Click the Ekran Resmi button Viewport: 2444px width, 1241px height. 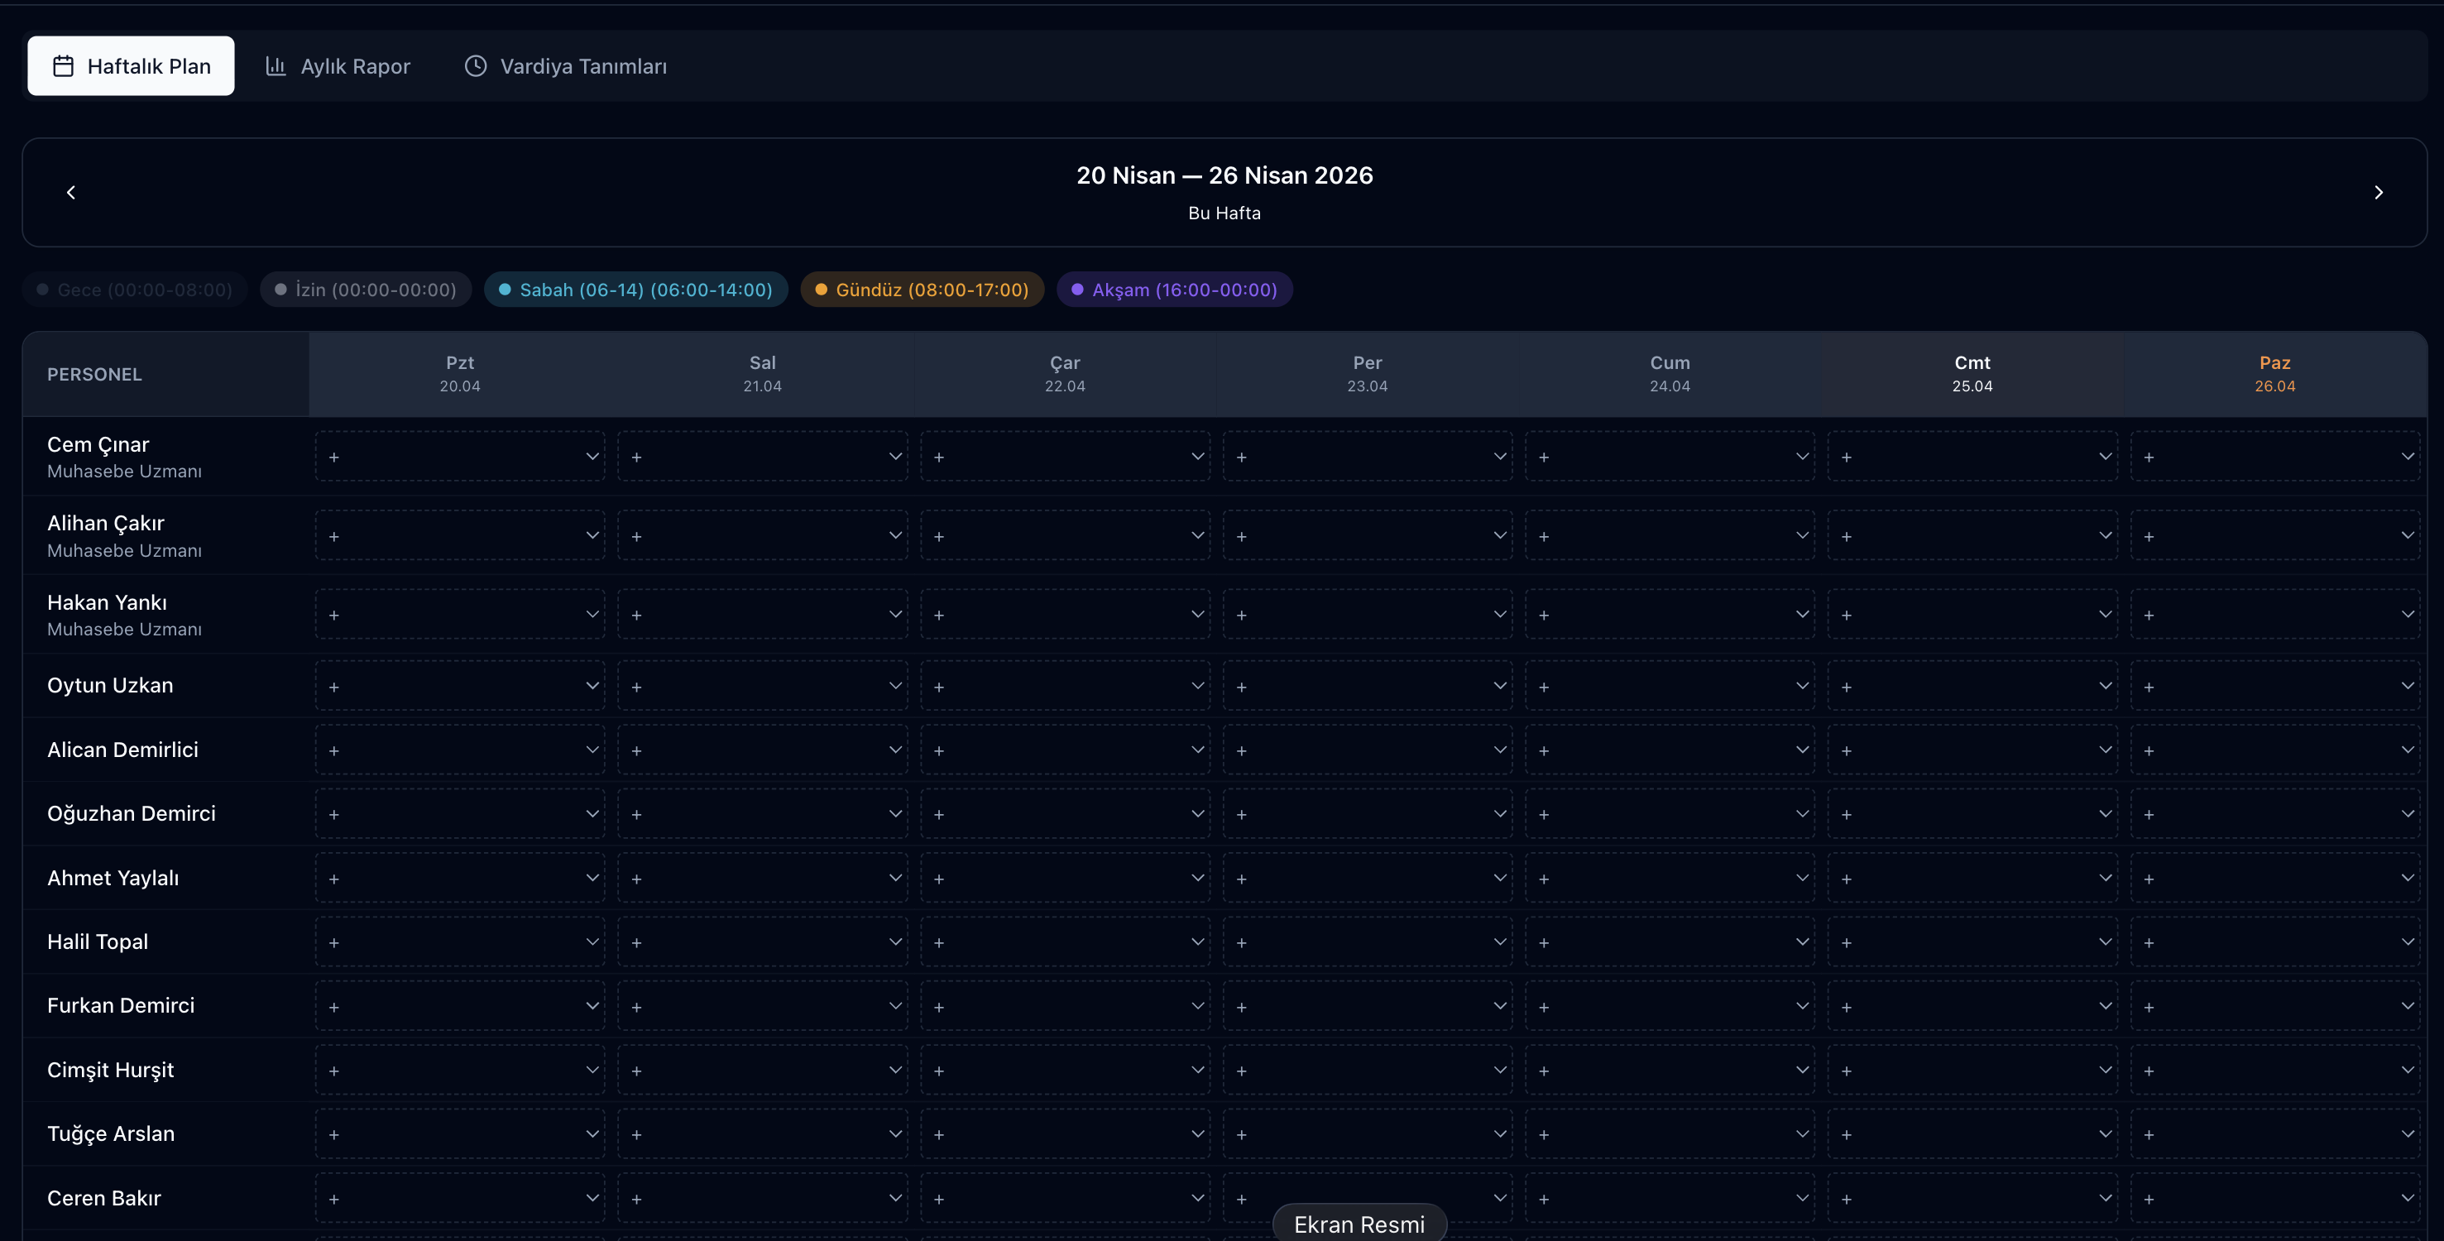[x=1359, y=1224]
